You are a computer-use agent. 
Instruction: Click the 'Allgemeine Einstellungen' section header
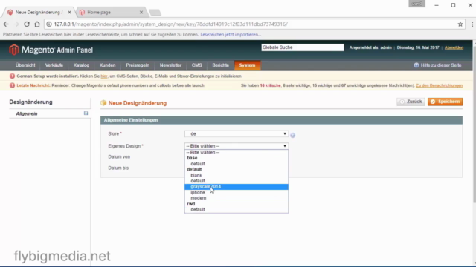point(281,120)
